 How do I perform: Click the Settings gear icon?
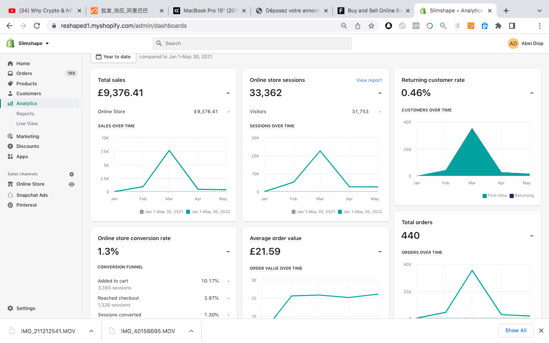(10, 308)
